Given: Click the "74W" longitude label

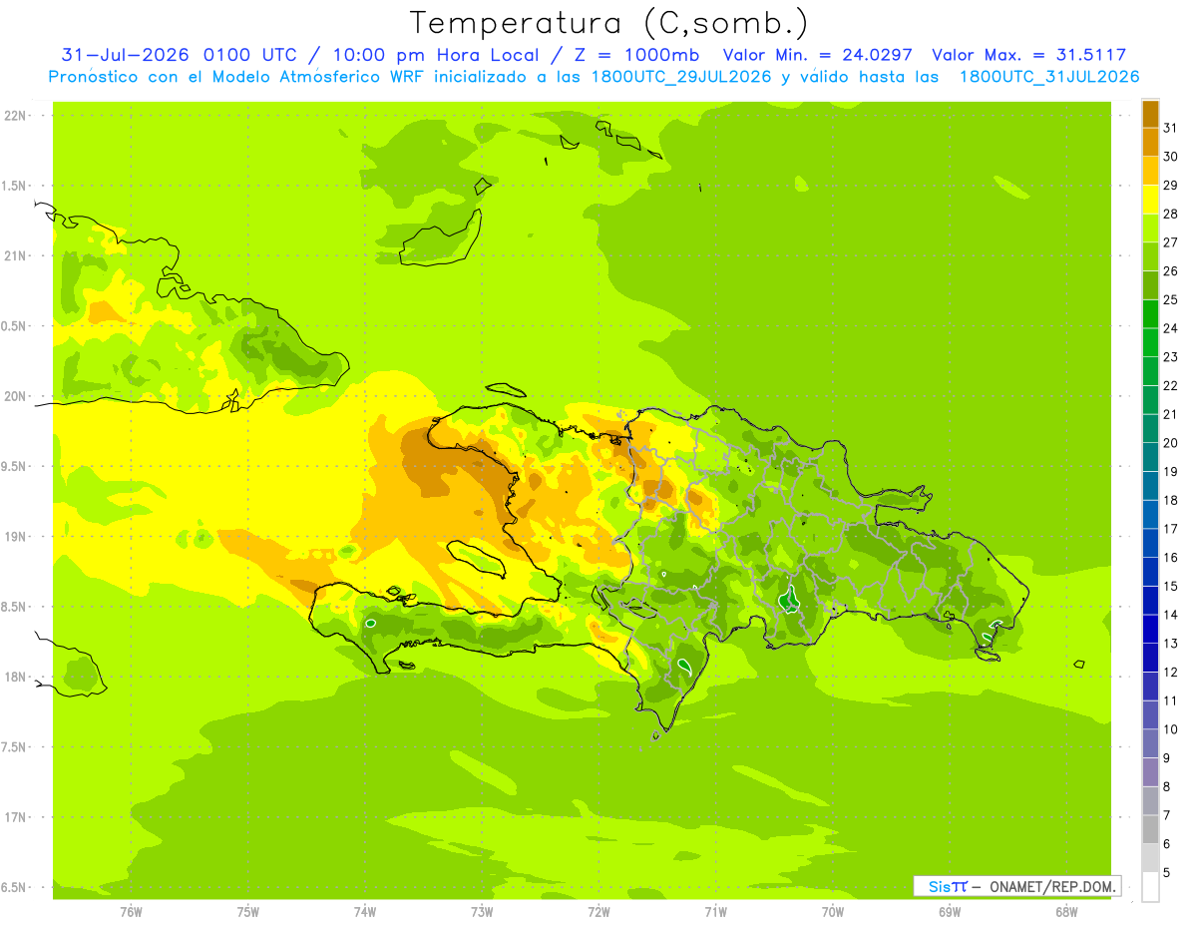Looking at the screenshot, I should [x=365, y=912].
